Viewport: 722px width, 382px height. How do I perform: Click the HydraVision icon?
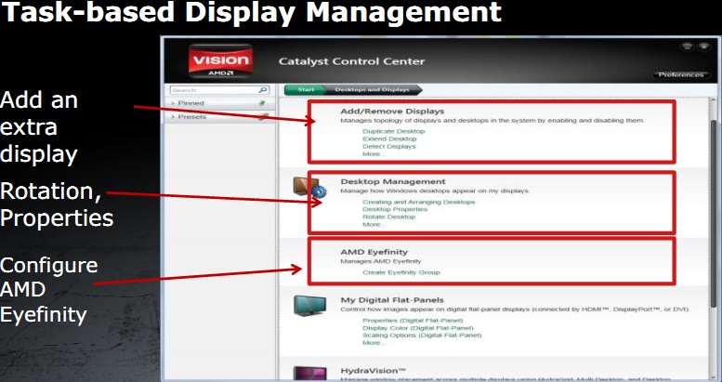coord(309,374)
